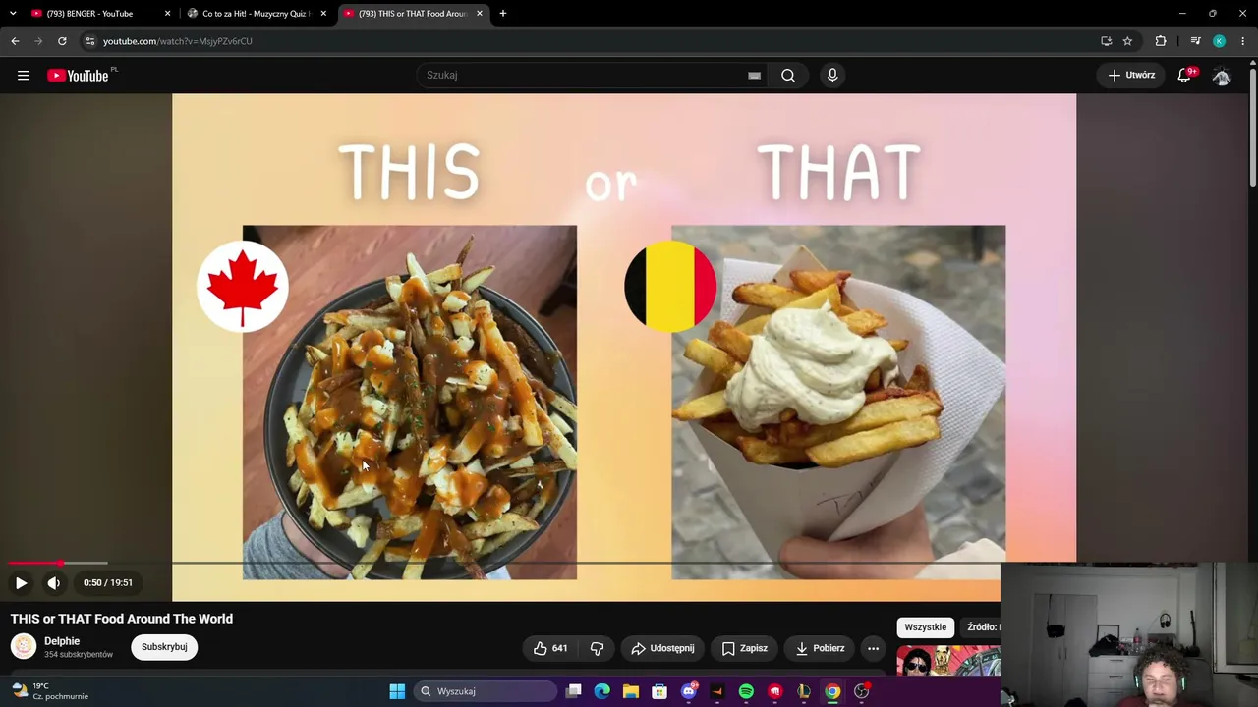Open Microsoft Edge from the taskbar
Viewport: 1258px width, 707px height.
[602, 691]
